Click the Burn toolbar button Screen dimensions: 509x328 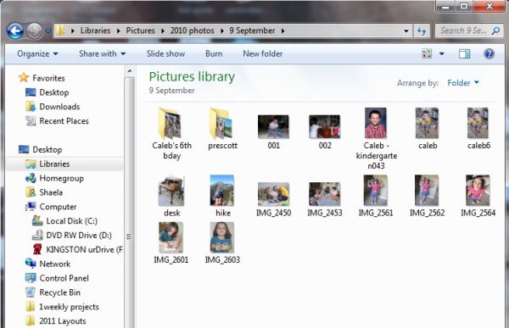(214, 54)
